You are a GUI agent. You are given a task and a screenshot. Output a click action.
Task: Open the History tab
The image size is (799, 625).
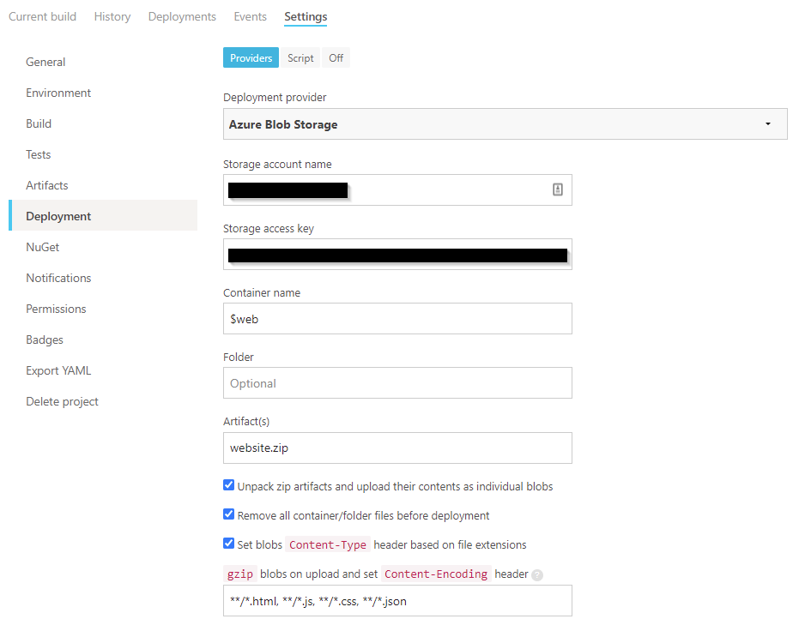112,16
